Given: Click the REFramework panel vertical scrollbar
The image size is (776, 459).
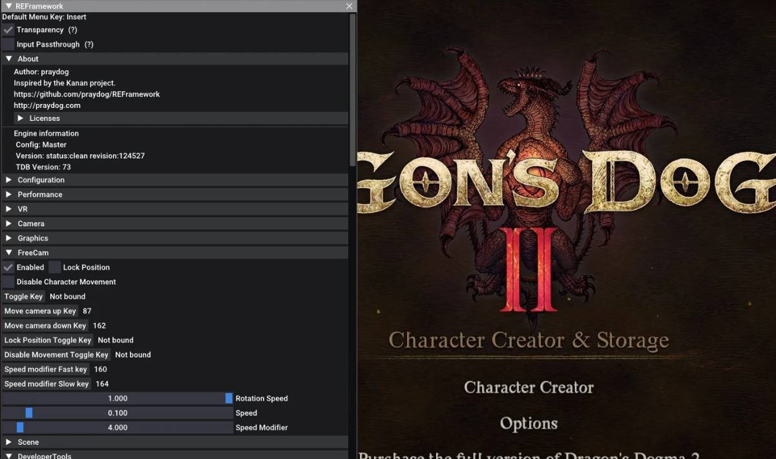Looking at the screenshot, I should [353, 91].
